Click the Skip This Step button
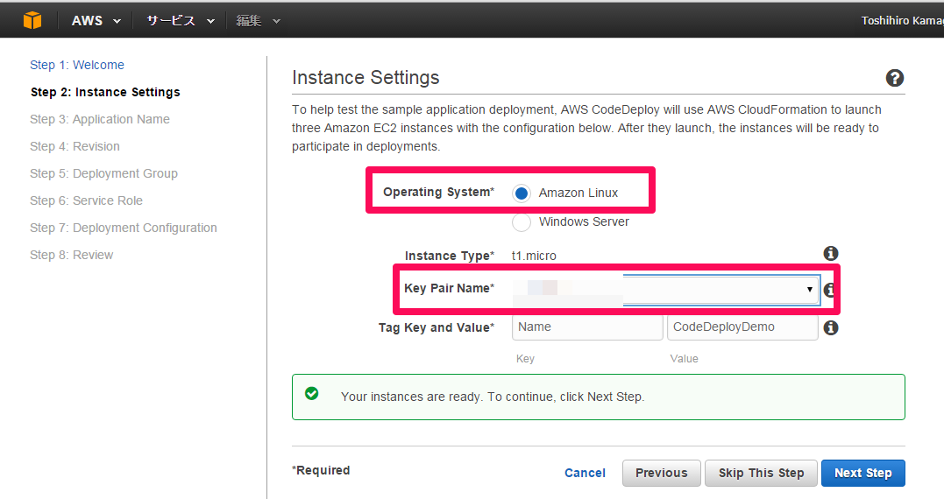Screen dimensions: 944x499 (761, 473)
